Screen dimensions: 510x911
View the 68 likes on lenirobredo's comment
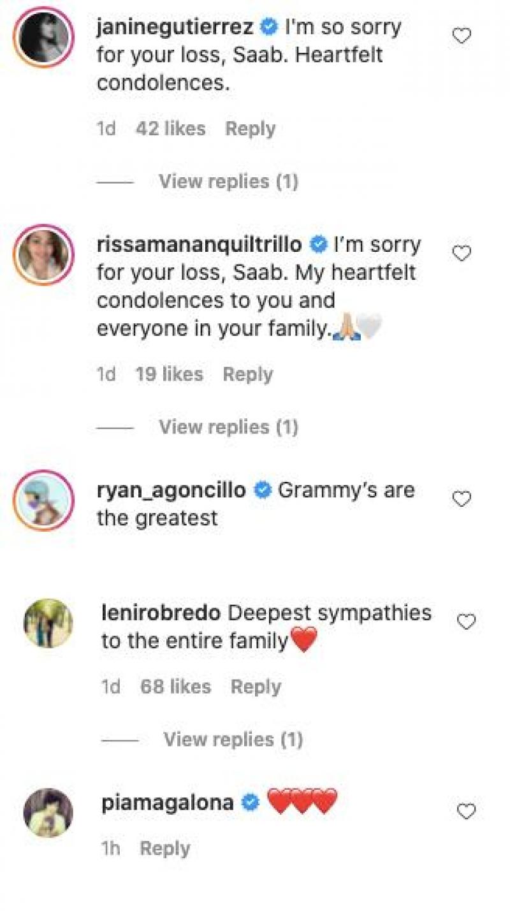coord(175,687)
